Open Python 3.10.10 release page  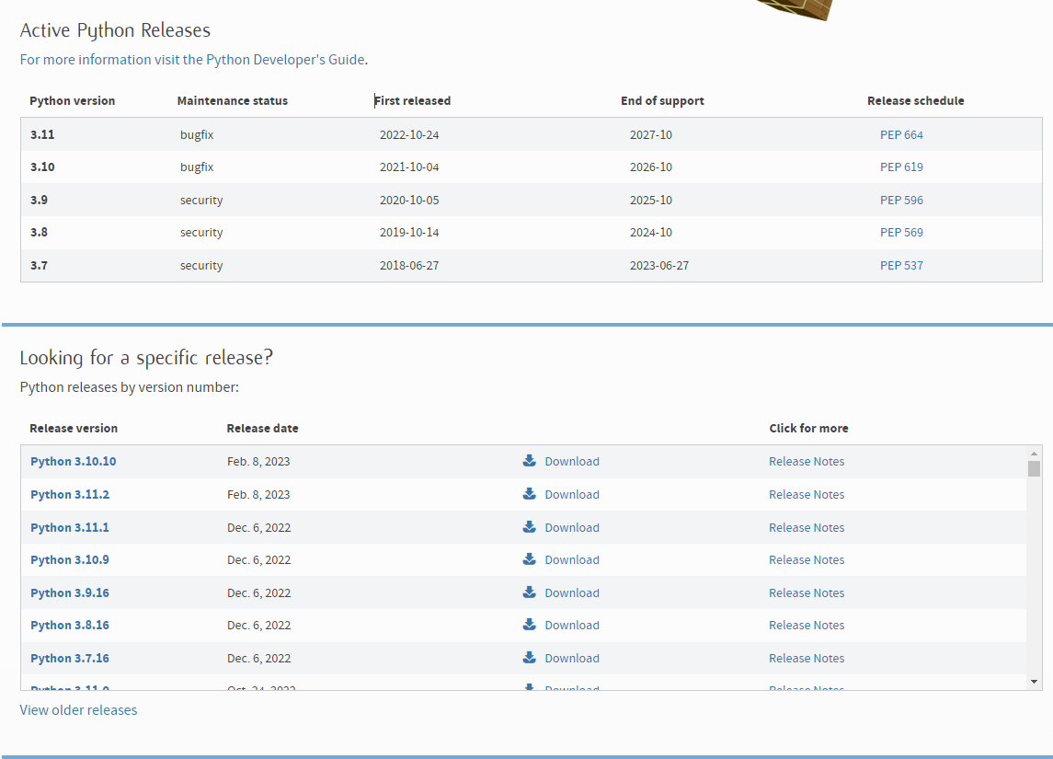tap(74, 462)
